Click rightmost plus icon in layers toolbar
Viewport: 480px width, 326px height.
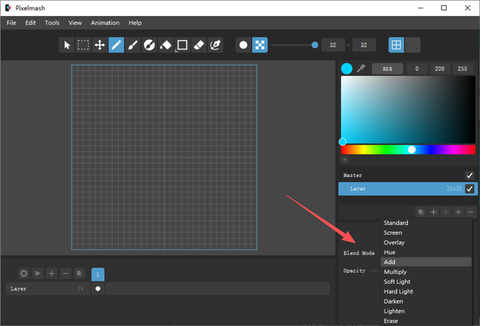point(458,212)
